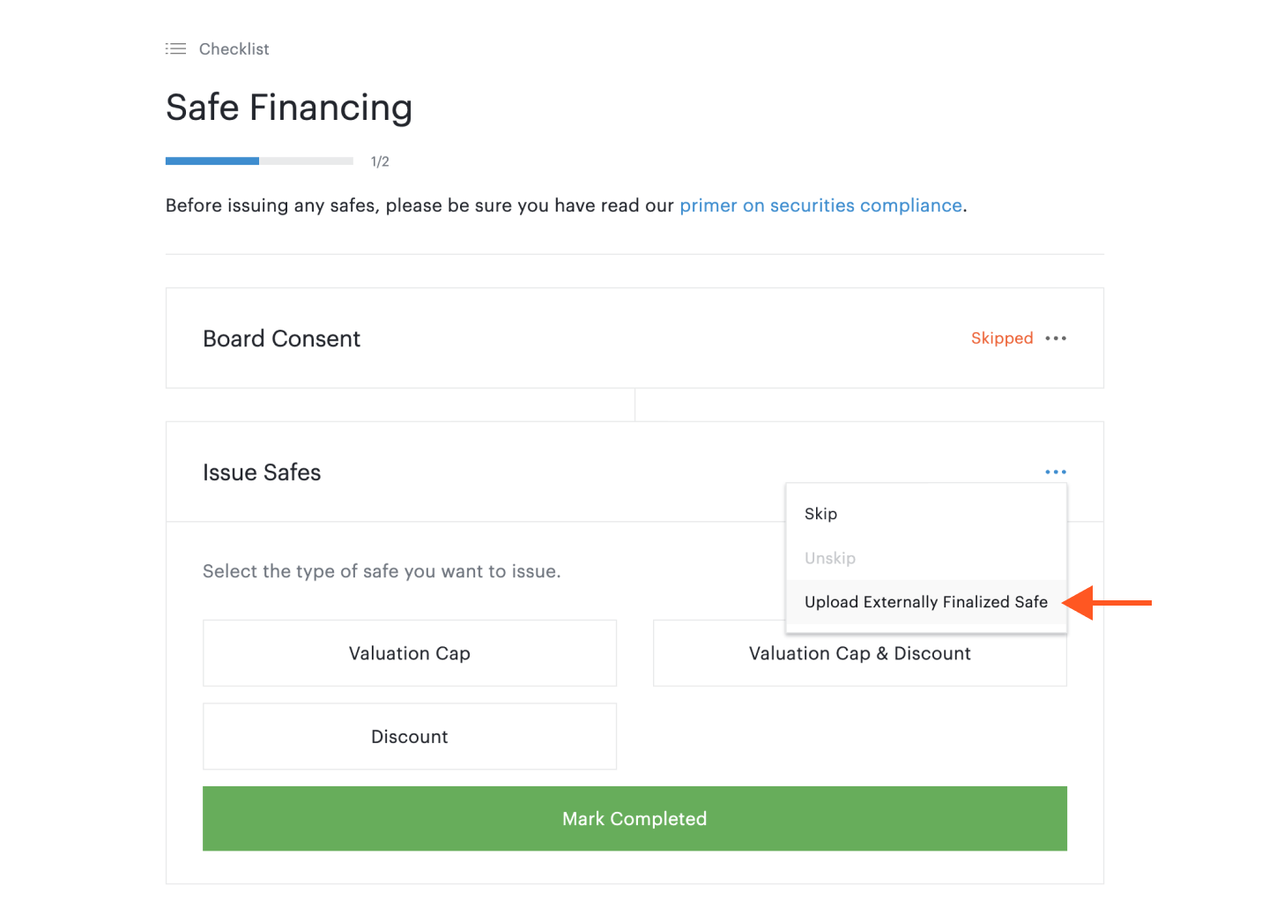Open Board Consent three-dot options menu
The width and height of the screenshot is (1269, 915).
(1055, 338)
